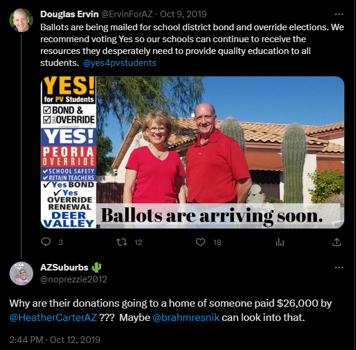
Task: Visit the @noprezzie2012 handle
Action: (73, 279)
